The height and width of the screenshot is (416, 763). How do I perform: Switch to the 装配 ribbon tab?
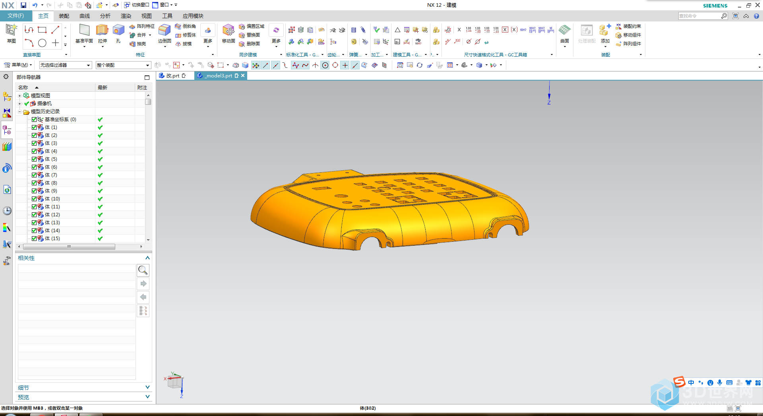pyautogui.click(x=64, y=16)
